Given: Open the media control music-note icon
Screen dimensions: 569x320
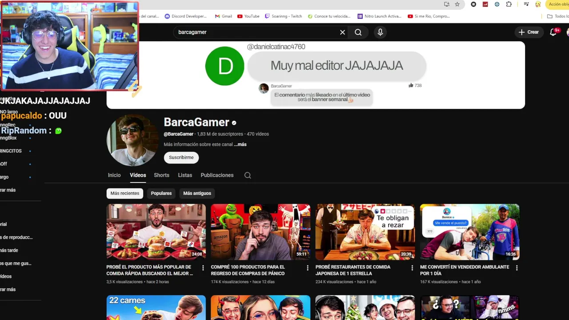Looking at the screenshot, I should (526, 4).
